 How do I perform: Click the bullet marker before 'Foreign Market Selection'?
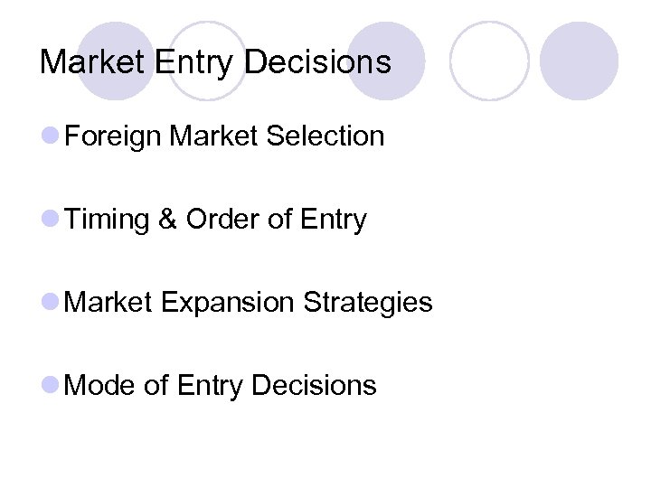coord(51,137)
